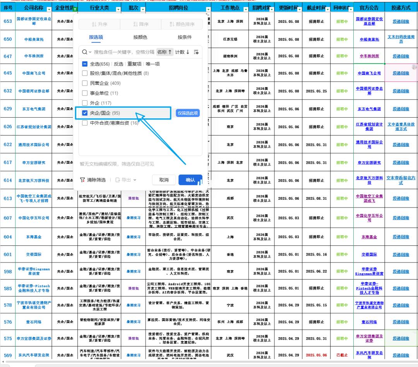
Task: Check 中外合资/港澳台资 (16) option
Action: 85,123
